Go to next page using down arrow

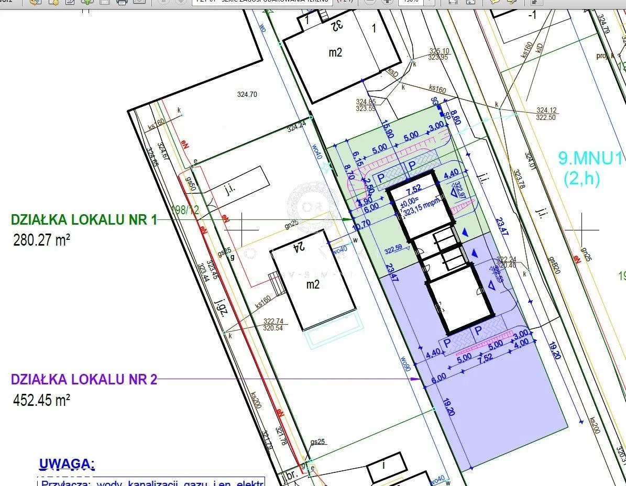point(181,2)
